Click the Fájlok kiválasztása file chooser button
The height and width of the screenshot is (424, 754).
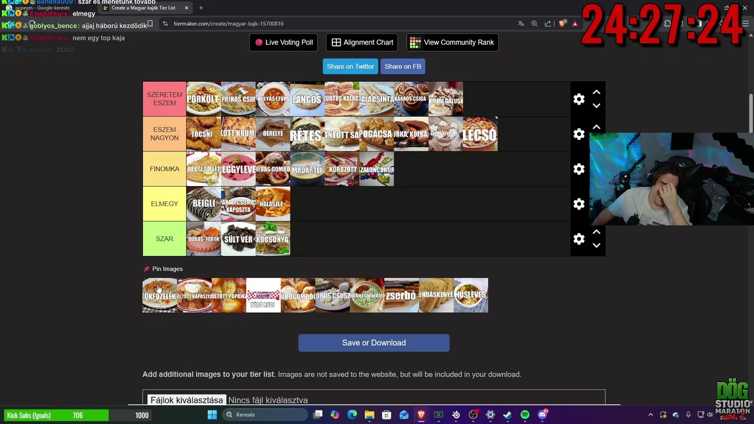[187, 400]
